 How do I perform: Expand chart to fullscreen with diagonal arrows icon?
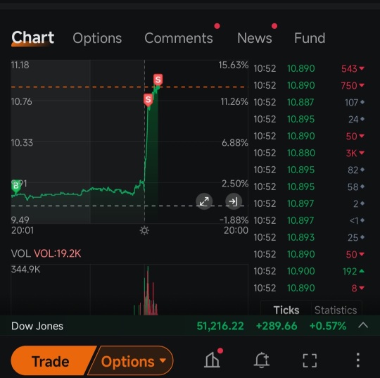tap(204, 201)
